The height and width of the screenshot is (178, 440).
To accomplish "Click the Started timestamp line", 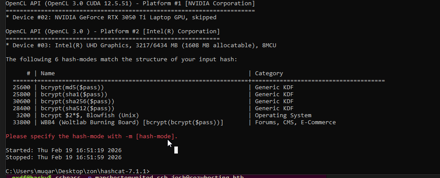I will [x=64, y=150].
